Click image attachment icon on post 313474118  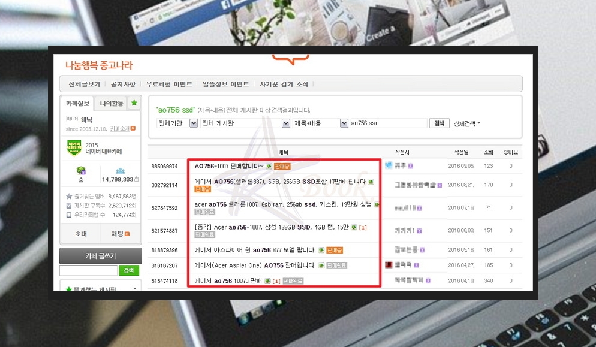(267, 281)
